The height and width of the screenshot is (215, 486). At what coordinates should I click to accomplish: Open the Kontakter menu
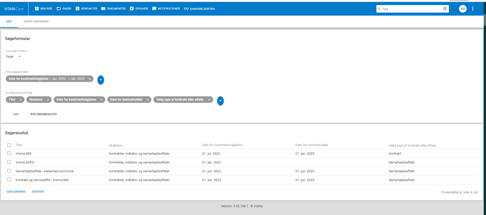coord(86,9)
